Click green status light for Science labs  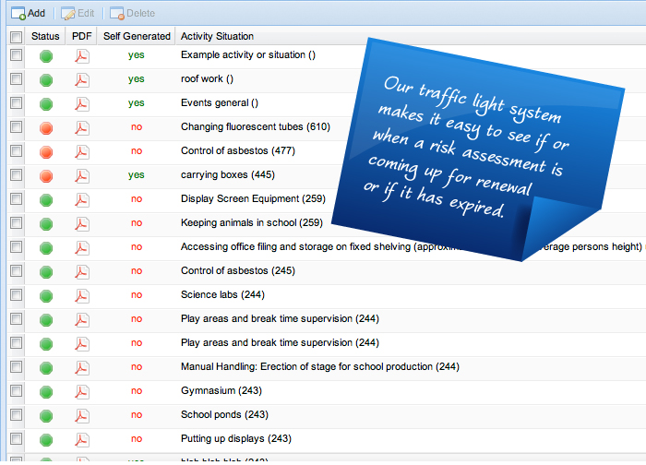46,296
